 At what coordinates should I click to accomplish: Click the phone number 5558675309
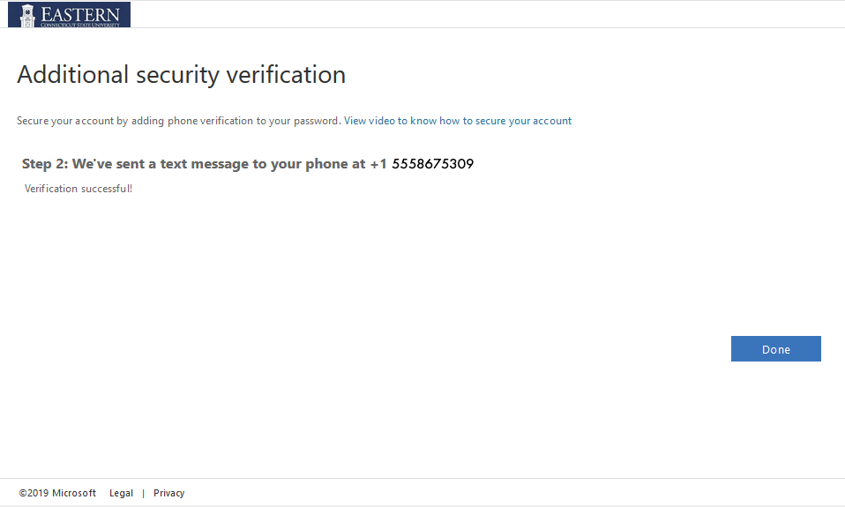click(433, 164)
